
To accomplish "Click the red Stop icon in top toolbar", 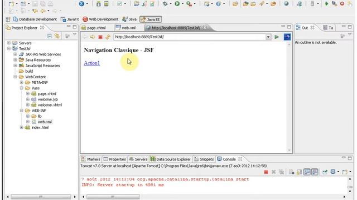I will coord(342,4).
